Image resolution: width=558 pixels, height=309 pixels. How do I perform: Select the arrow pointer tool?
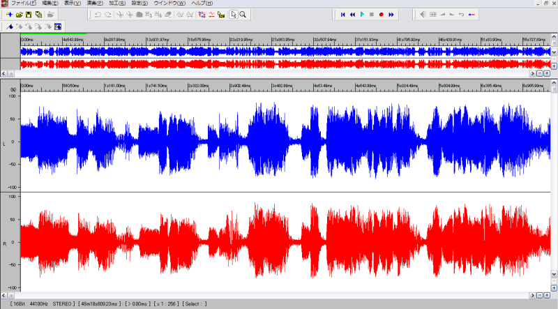[x=234, y=15]
